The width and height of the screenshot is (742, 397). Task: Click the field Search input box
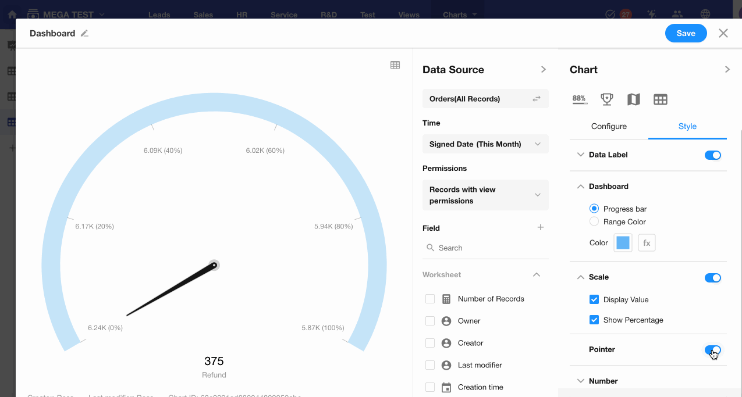(x=489, y=248)
